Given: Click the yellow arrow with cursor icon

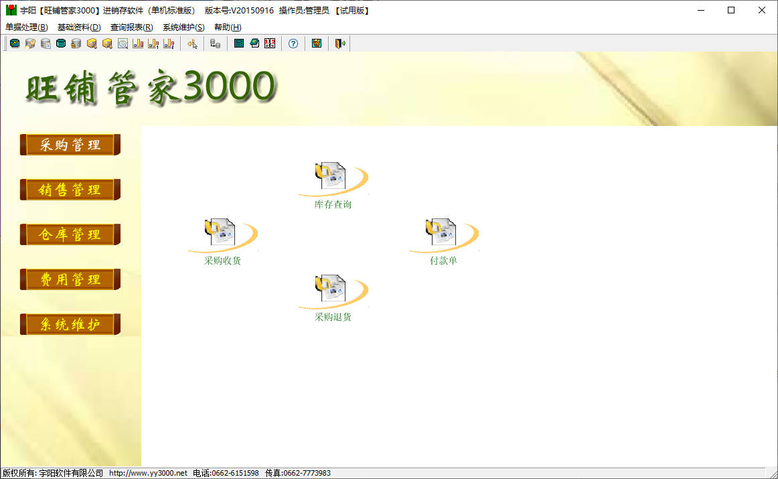Looking at the screenshot, I should click(193, 44).
